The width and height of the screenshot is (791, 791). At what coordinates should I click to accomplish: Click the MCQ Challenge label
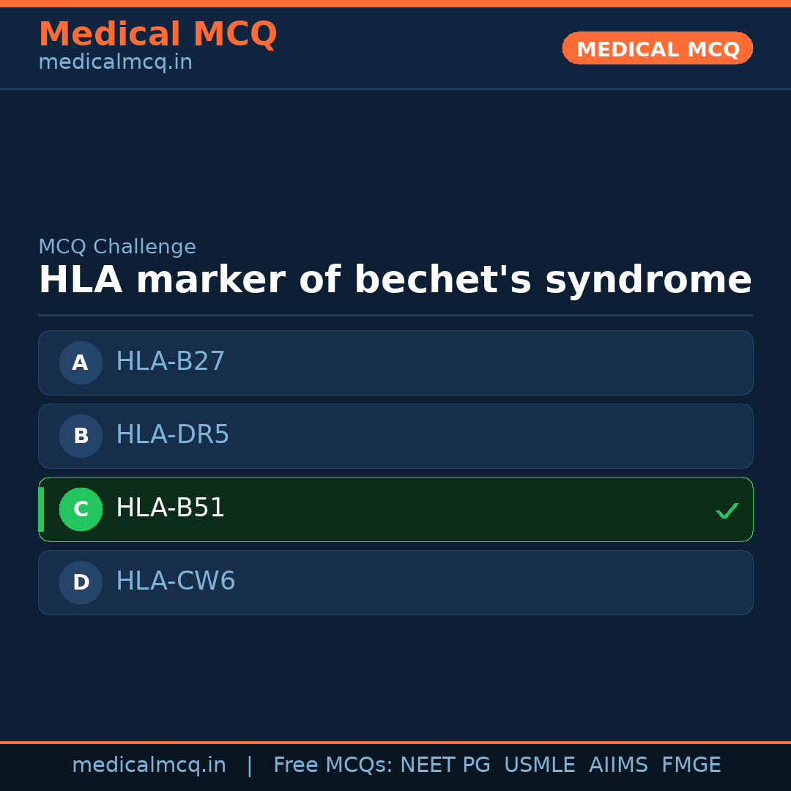[x=117, y=248]
